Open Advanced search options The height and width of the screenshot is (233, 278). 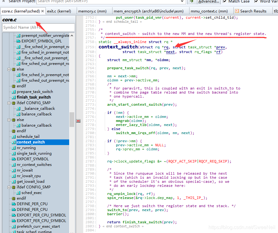tap(208, 2)
